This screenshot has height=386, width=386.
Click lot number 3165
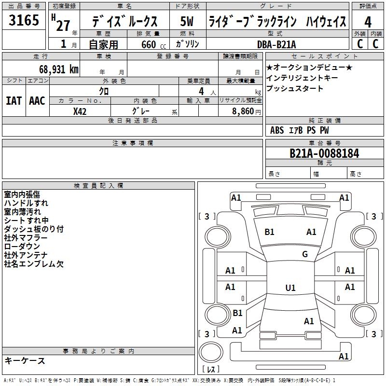[x=24, y=20]
